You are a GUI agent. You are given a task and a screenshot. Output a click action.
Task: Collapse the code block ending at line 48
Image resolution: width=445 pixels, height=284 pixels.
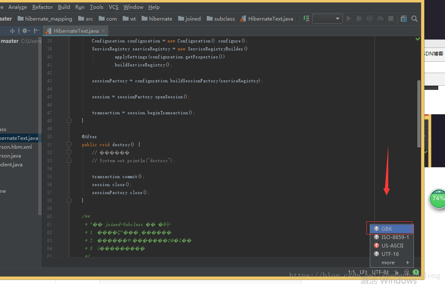[x=69, y=120]
